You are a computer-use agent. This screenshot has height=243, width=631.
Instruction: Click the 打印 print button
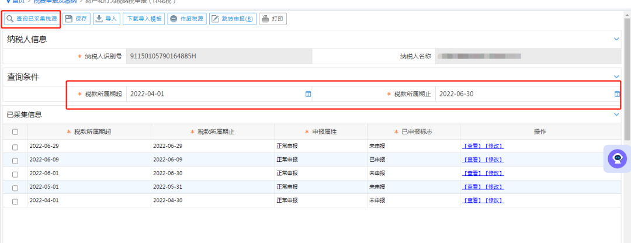pos(272,19)
